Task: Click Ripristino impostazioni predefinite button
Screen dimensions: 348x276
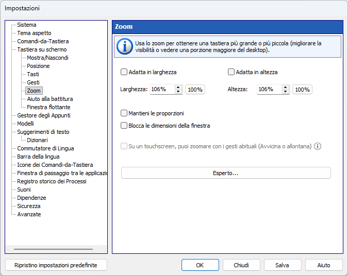Action: point(56,265)
